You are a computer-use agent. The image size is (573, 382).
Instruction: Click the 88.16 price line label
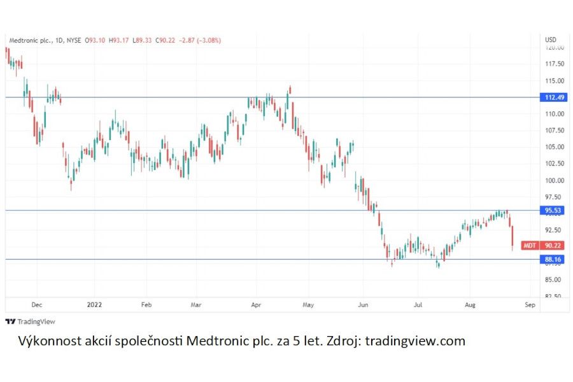tap(551, 259)
